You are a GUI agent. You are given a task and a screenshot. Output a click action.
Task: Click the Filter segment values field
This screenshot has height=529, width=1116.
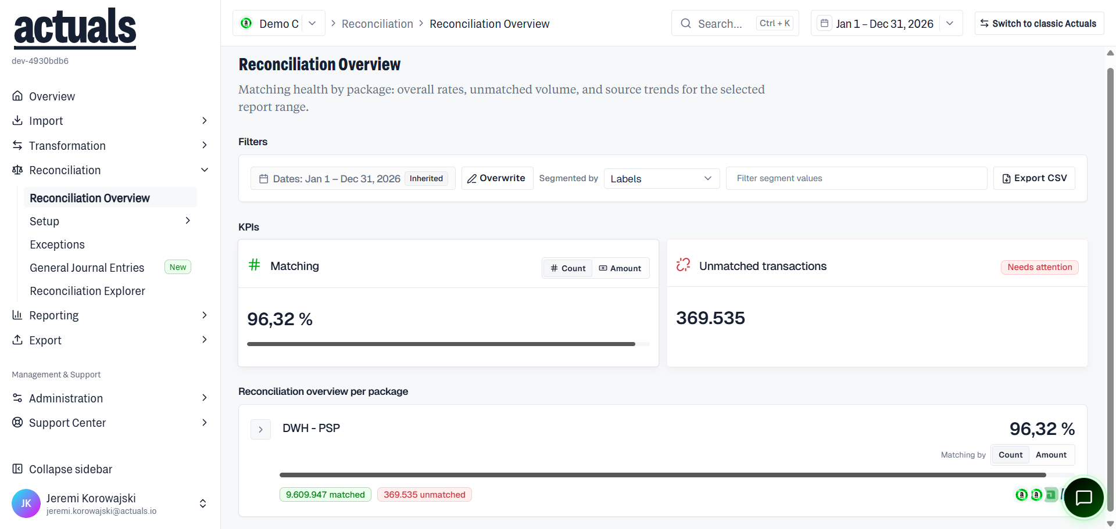point(856,178)
